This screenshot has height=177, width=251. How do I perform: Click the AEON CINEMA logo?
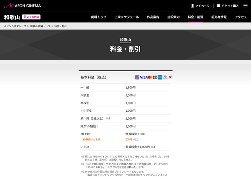(23, 6)
